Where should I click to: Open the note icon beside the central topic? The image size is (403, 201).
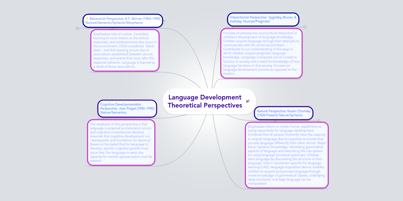pyautogui.click(x=248, y=101)
